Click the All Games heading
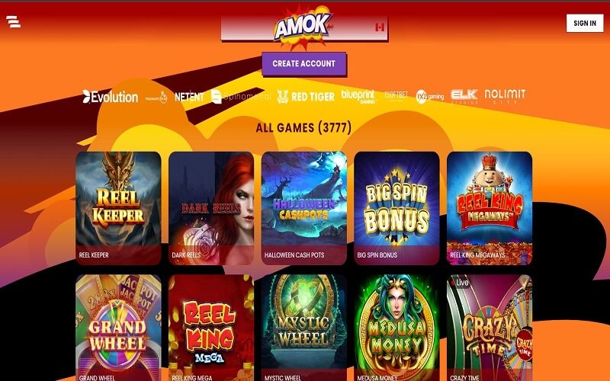This screenshot has height=381, width=610. coord(303,127)
